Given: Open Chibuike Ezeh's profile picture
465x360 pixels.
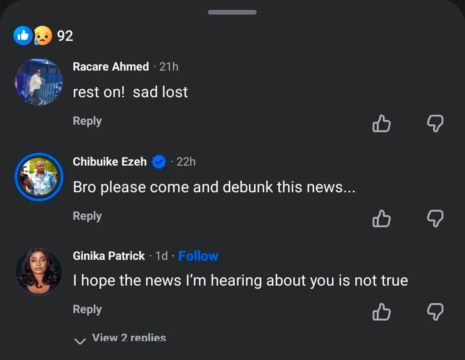Looking at the screenshot, I should pos(39,177).
